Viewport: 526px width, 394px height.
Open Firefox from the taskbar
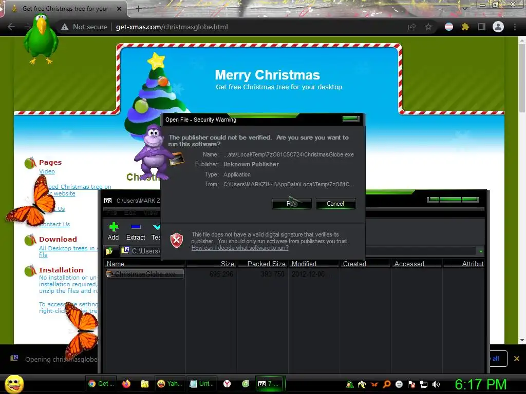click(126, 384)
